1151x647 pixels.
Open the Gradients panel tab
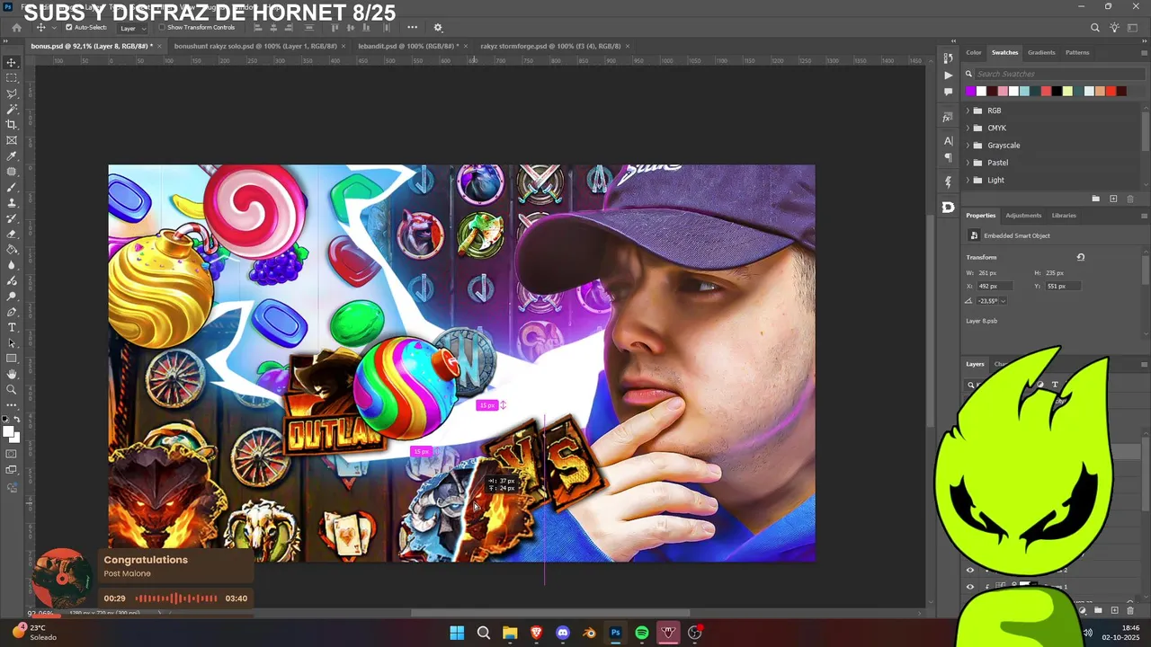click(x=1041, y=52)
